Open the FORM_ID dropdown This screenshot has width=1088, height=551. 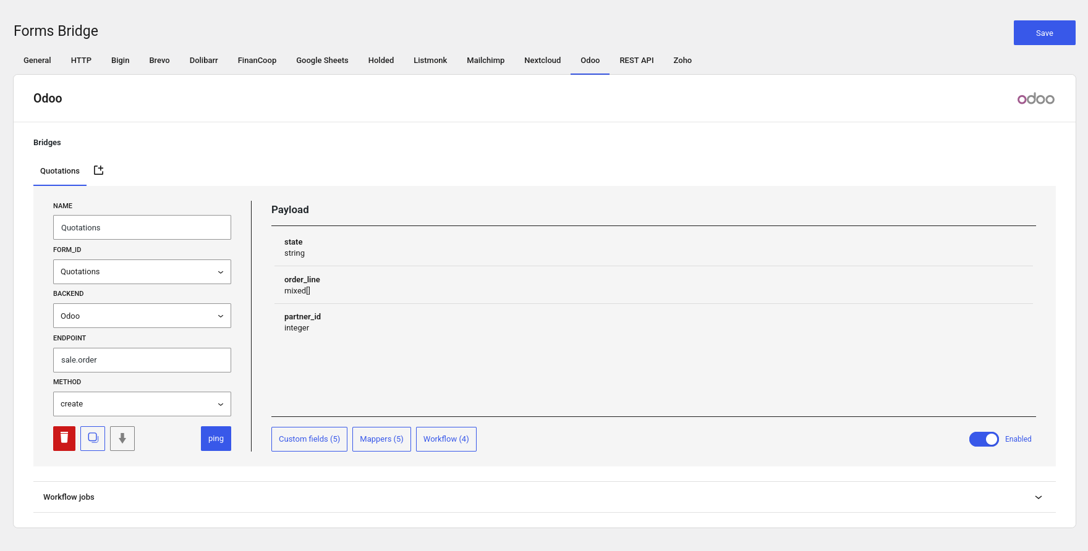(142, 272)
